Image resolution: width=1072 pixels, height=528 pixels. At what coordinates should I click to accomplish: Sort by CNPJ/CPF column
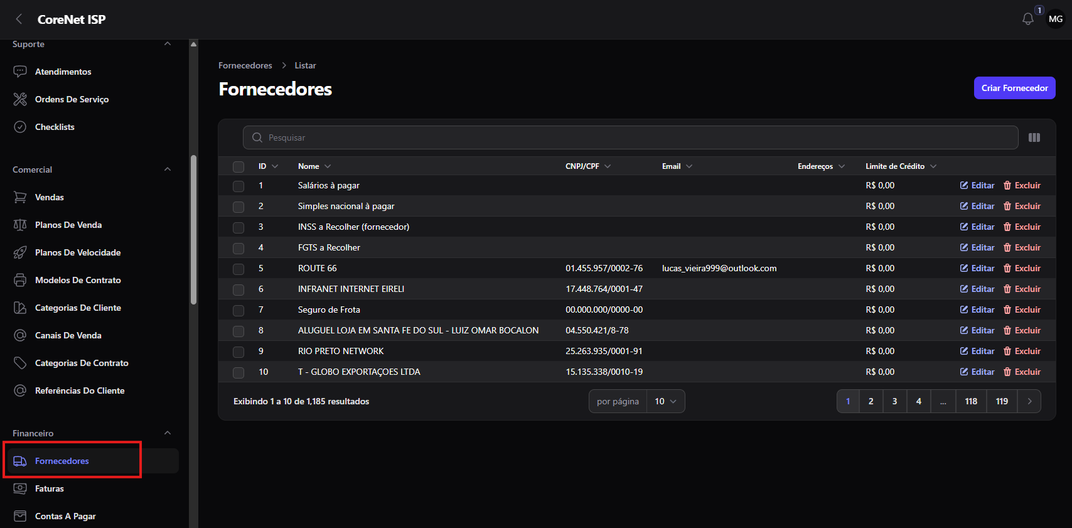pyautogui.click(x=588, y=166)
